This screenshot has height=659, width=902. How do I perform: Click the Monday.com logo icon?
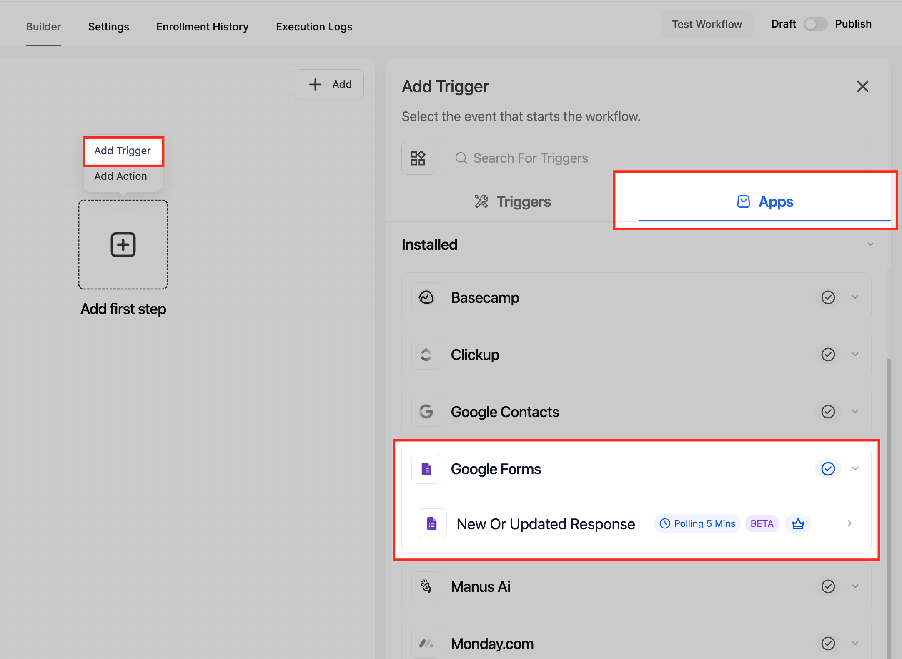426,644
